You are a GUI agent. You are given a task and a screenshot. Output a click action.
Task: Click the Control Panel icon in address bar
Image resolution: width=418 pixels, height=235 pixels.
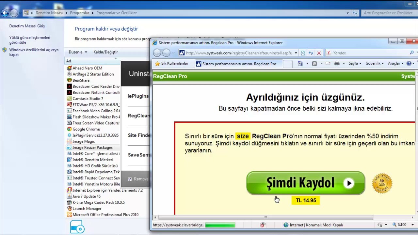[26, 13]
